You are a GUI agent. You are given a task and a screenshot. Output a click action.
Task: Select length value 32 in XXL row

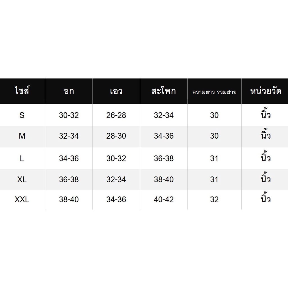click(214, 199)
